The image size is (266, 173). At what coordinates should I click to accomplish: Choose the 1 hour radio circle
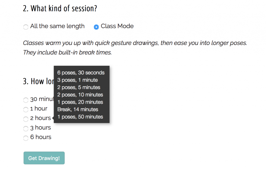[26, 110]
